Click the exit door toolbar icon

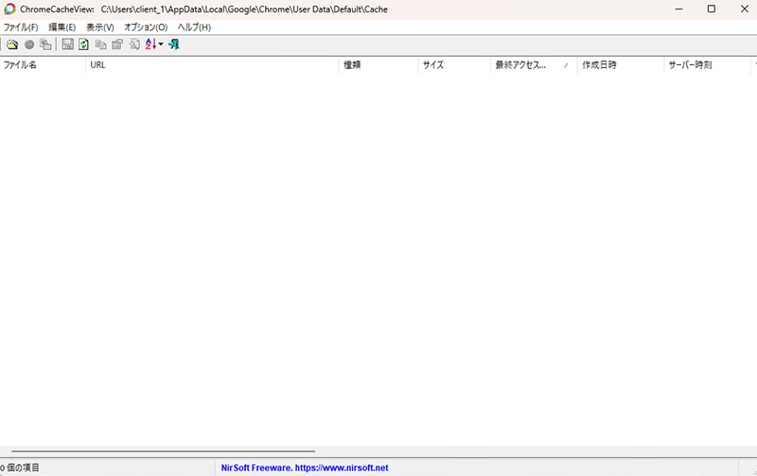coord(174,44)
